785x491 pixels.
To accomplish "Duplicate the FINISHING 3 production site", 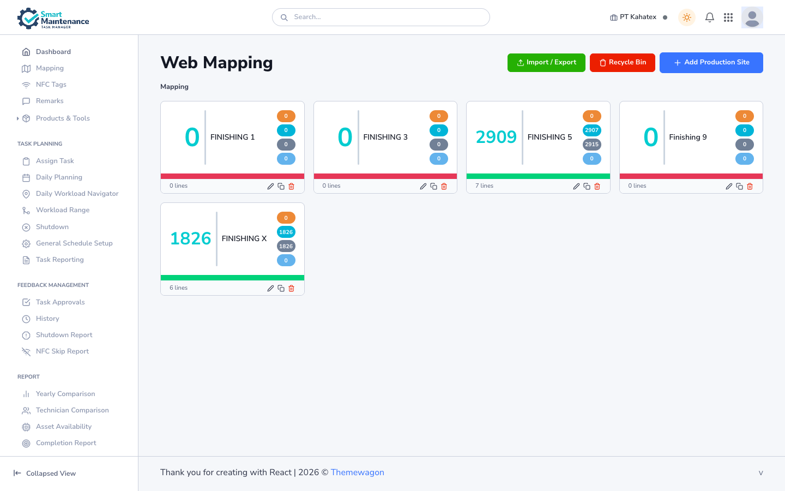I will (x=433, y=187).
